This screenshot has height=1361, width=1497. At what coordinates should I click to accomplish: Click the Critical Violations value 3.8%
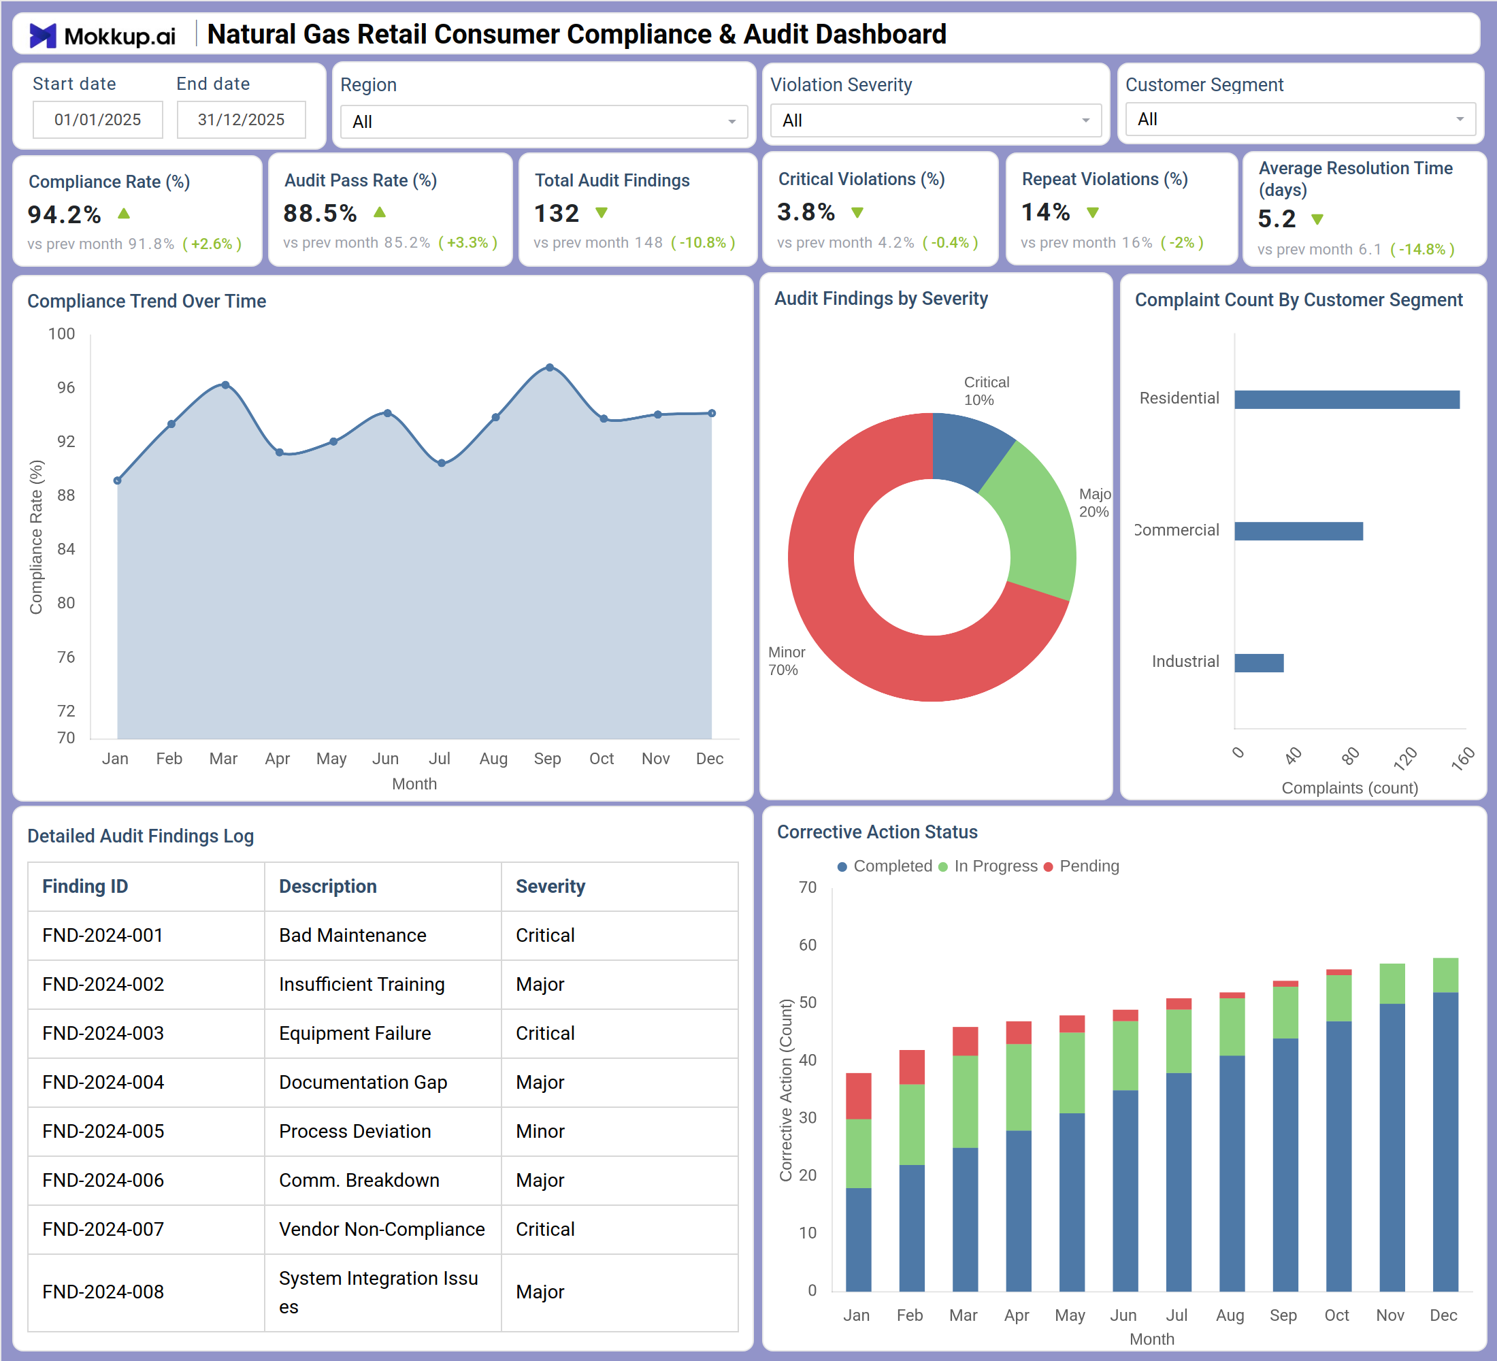806,212
